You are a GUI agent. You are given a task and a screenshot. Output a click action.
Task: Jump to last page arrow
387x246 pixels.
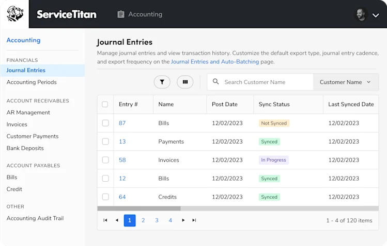pyautogui.click(x=194, y=220)
